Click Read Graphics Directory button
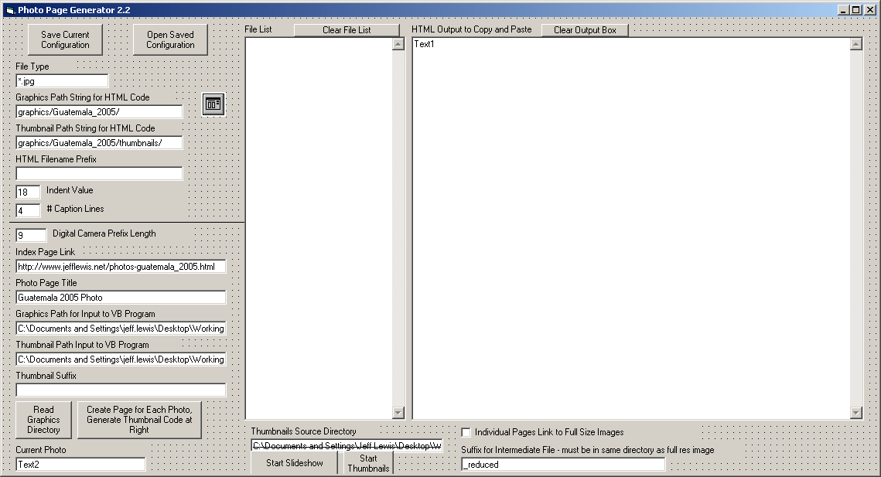Viewport: 881px width, 477px height. [43, 420]
